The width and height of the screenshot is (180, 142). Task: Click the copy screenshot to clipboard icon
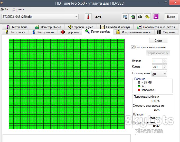(x=132, y=17)
